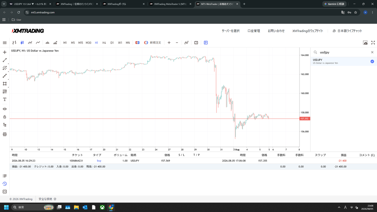Set timeframe to M15

(81, 43)
